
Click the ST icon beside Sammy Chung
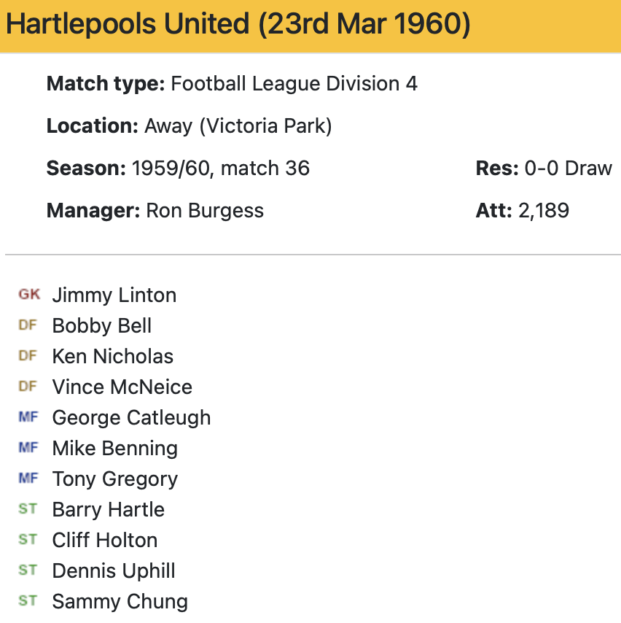[28, 601]
